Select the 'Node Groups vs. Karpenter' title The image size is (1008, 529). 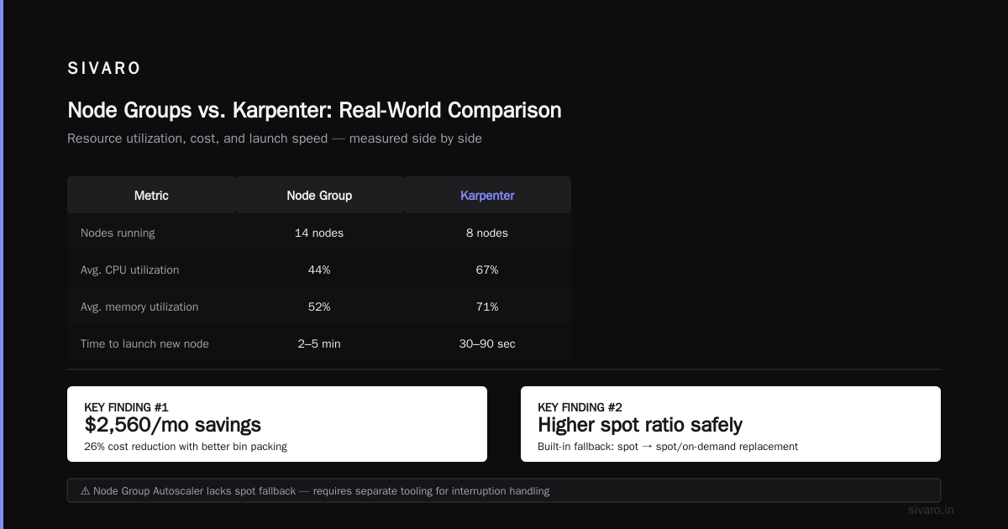tap(314, 110)
